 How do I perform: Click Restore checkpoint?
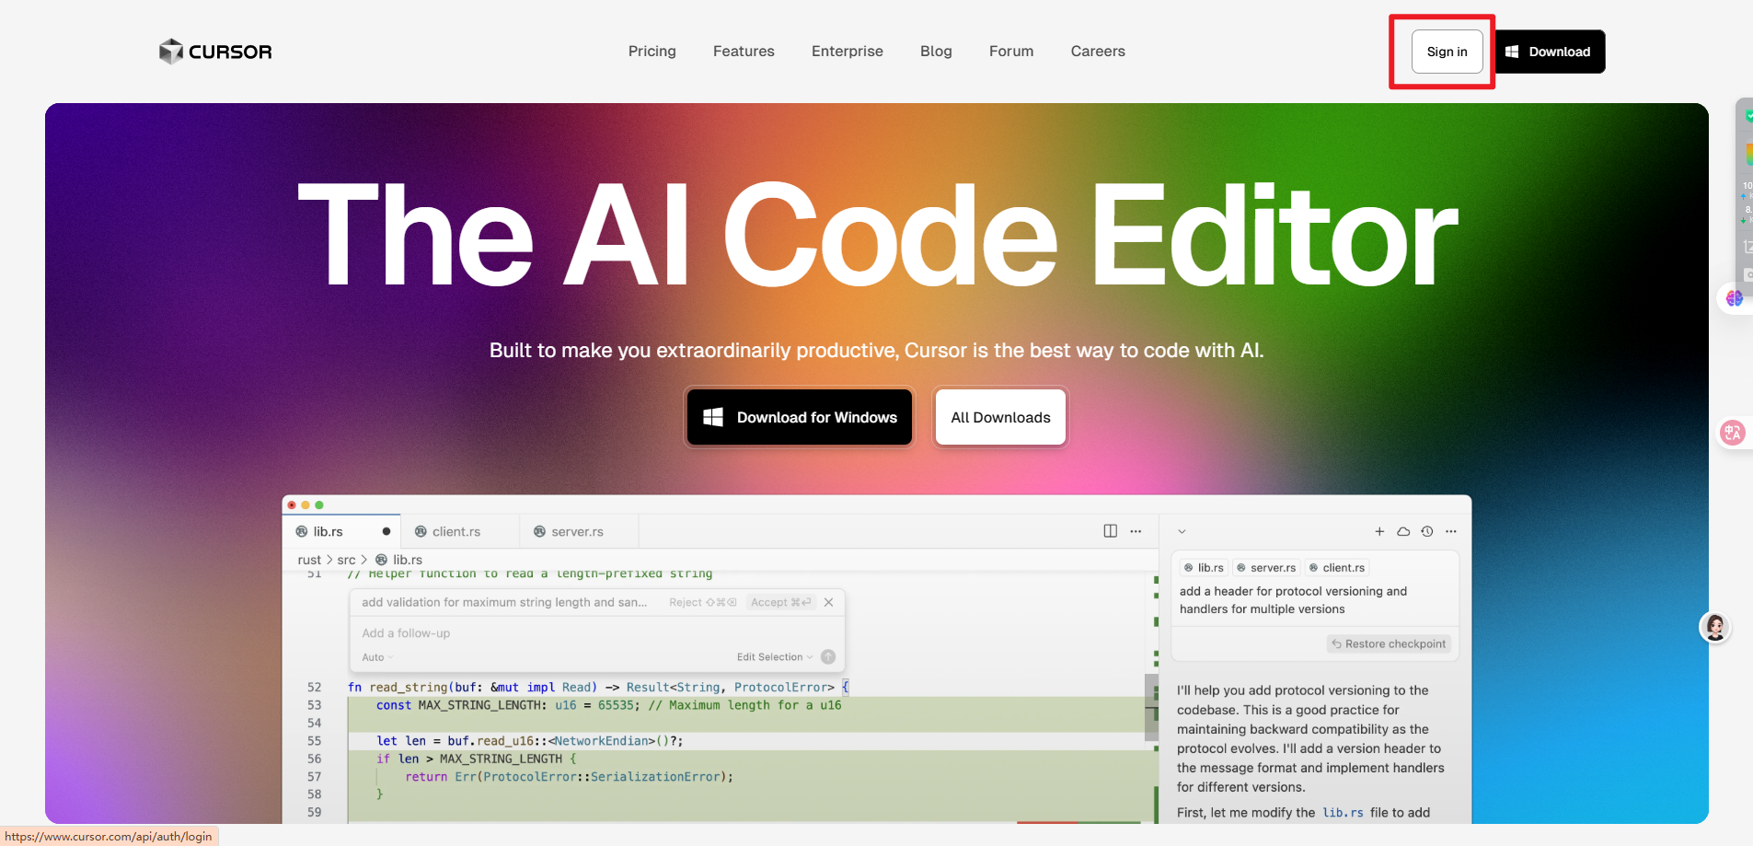(1389, 643)
